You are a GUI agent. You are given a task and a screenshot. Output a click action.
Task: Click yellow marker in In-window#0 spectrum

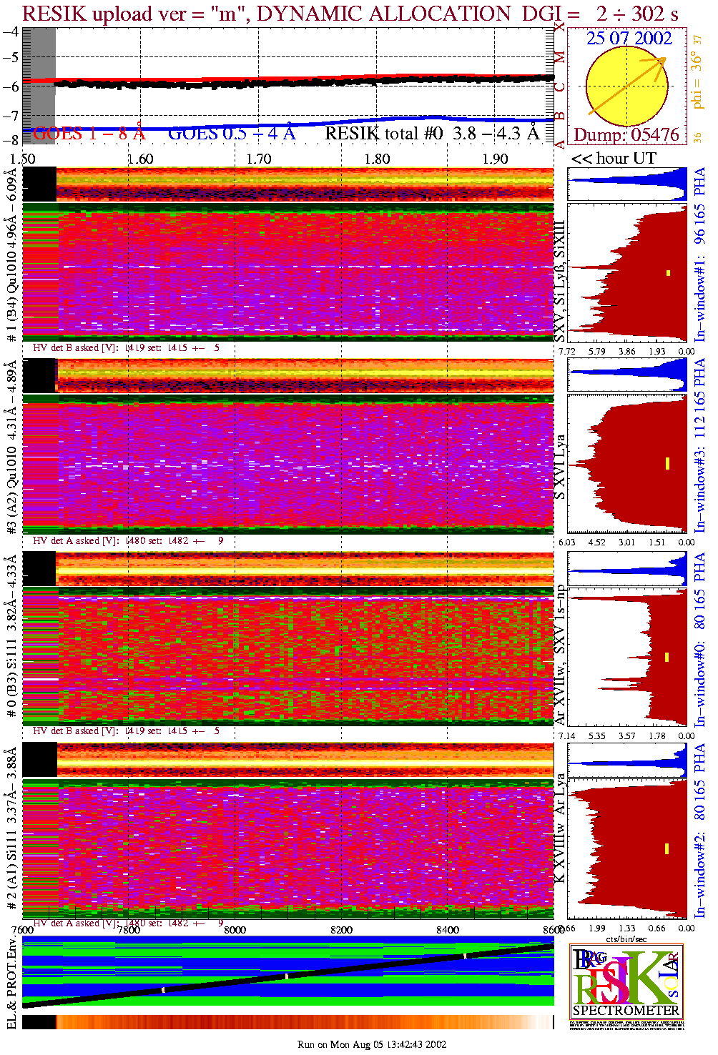click(667, 656)
